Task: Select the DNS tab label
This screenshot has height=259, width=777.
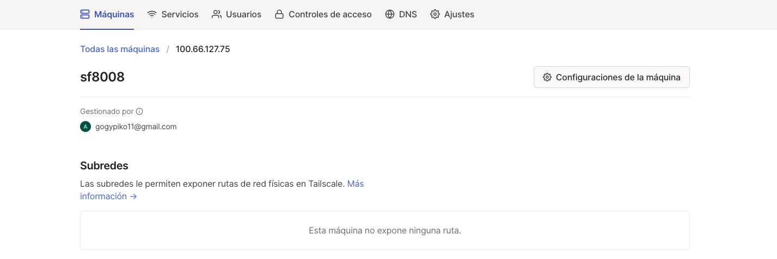Action: [408, 15]
